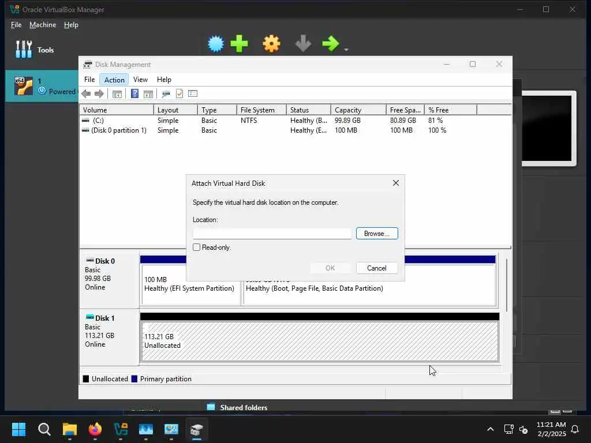Click the VirtualBox New machine blue starburst icon

[x=216, y=44]
